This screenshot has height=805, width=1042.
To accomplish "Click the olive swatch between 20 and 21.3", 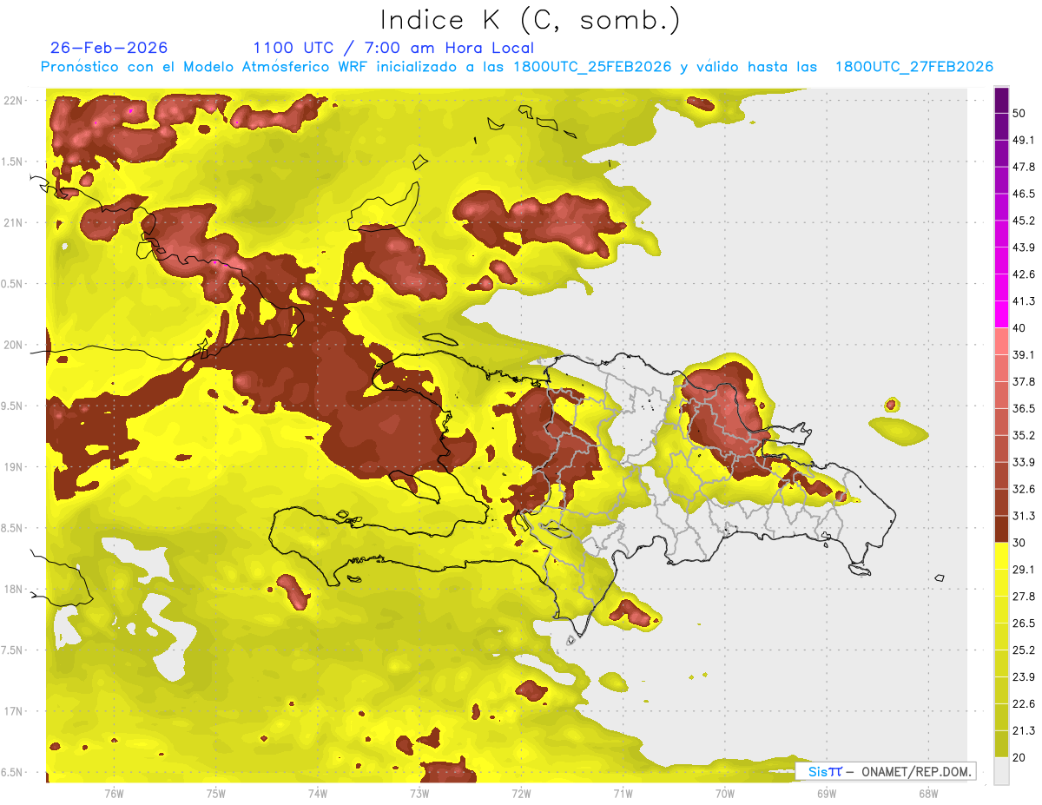I will 1001,744.
